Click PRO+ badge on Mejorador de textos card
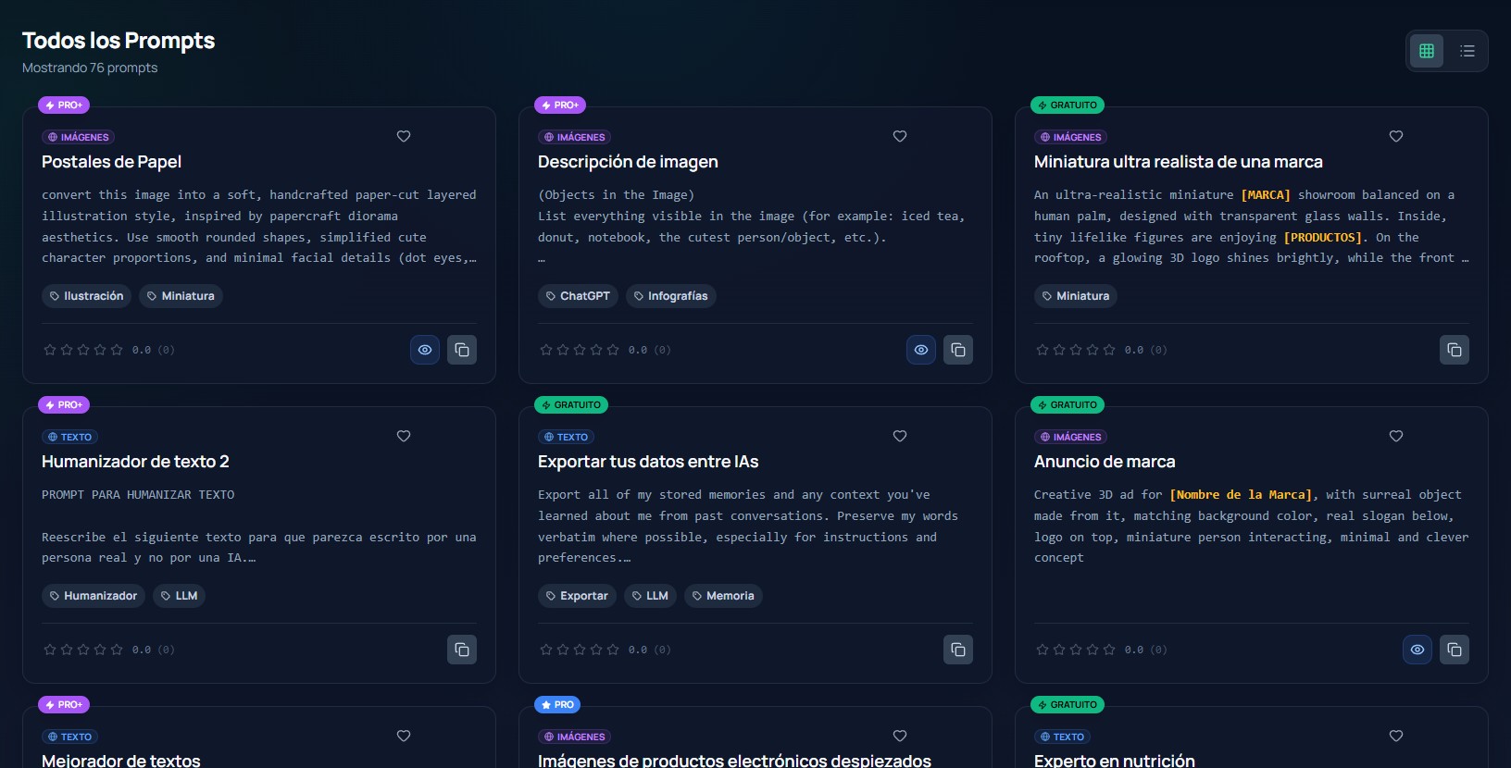The height and width of the screenshot is (768, 1511). click(x=64, y=705)
